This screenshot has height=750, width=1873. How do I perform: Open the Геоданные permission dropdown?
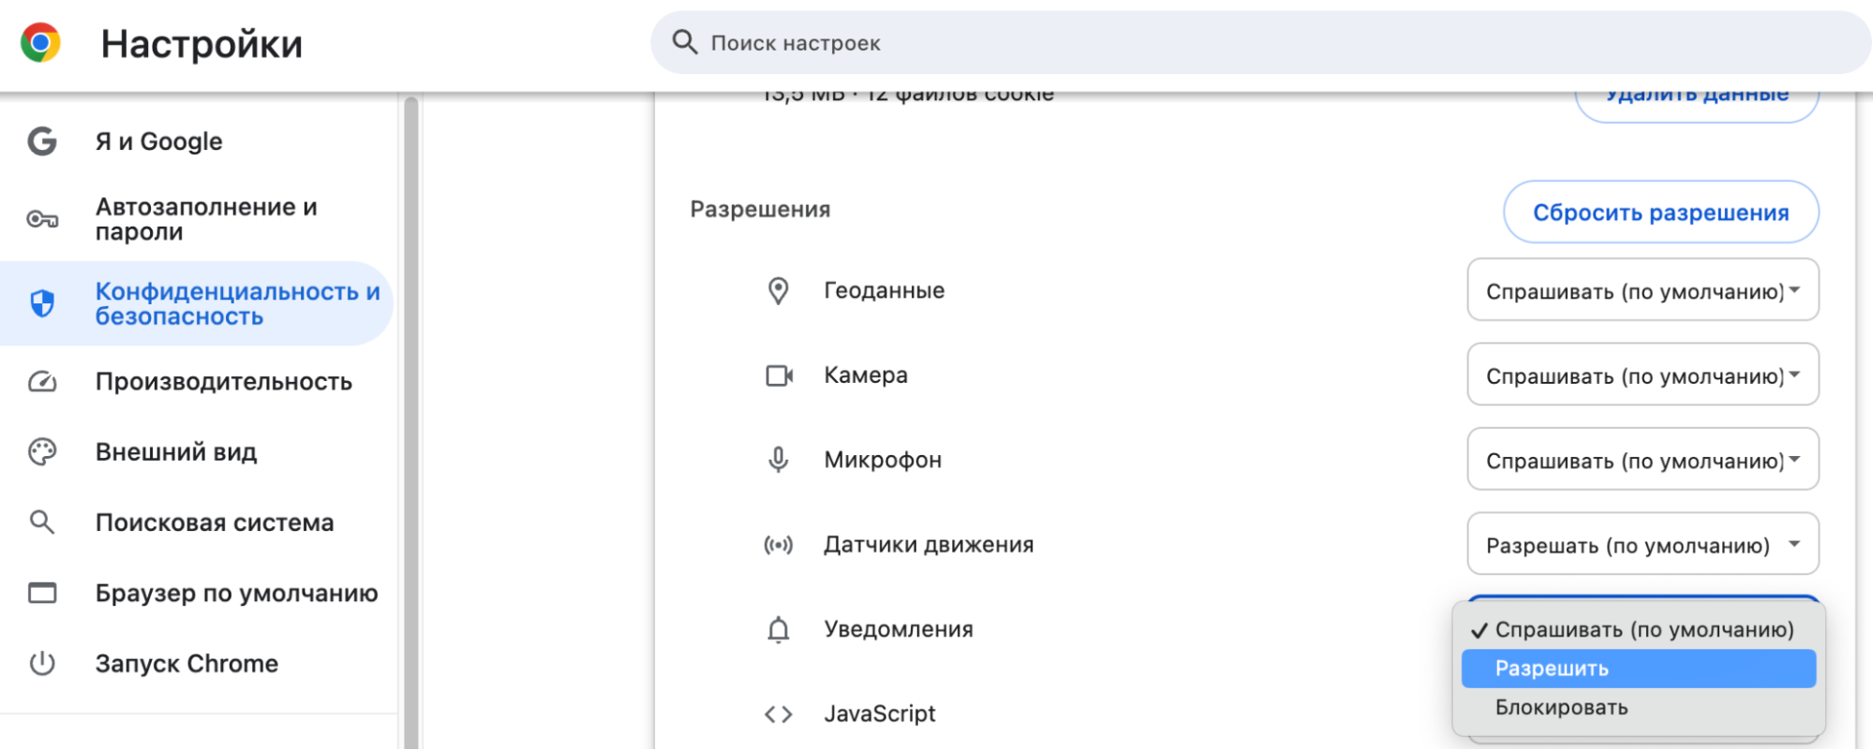pos(1642,290)
